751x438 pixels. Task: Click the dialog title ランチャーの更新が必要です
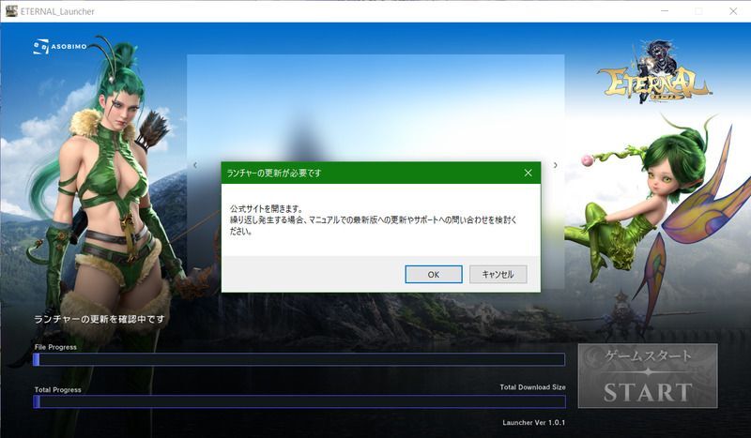point(274,174)
